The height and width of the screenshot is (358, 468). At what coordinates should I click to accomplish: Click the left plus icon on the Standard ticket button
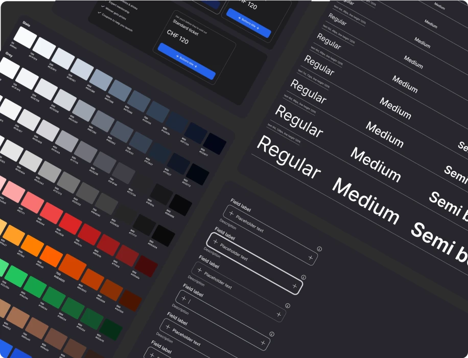(x=177, y=56)
